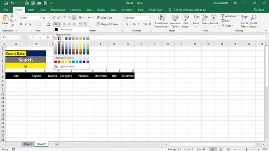Image resolution: width=269 pixels, height=151 pixels.
Task: Apply percent style formatting
Action: pyautogui.click(x=134, y=24)
